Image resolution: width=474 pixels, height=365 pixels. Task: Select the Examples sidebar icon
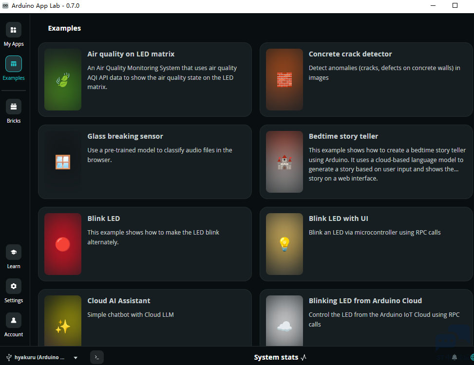click(x=14, y=64)
